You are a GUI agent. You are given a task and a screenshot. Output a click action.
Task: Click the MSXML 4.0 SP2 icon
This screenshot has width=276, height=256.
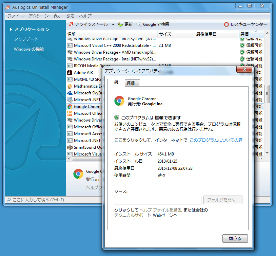pyautogui.click(x=70, y=79)
